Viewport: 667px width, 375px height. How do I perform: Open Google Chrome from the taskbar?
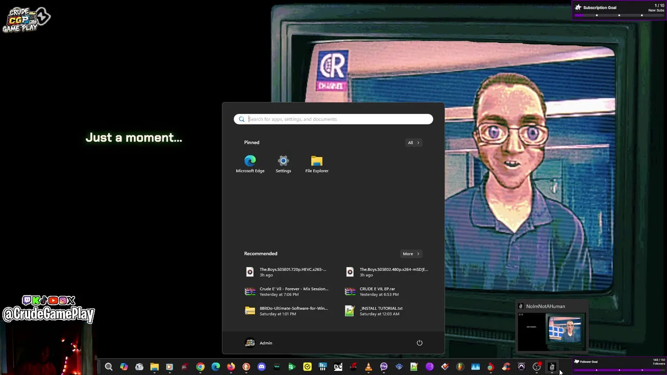tap(200, 367)
